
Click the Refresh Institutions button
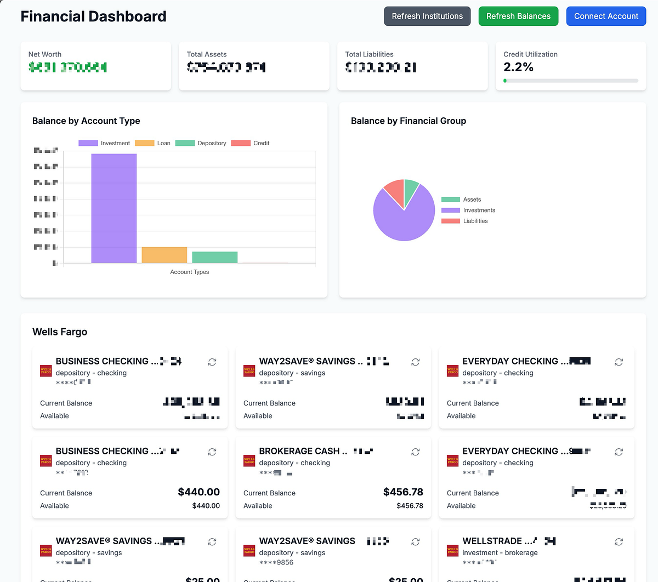(427, 16)
